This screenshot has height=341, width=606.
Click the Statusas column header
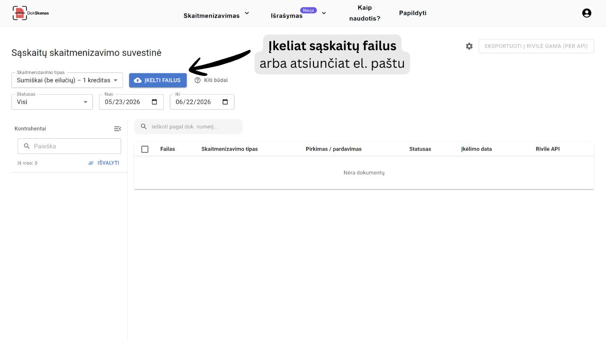[420, 149]
